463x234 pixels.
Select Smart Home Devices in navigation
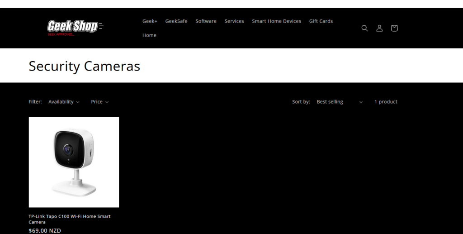[276, 21]
